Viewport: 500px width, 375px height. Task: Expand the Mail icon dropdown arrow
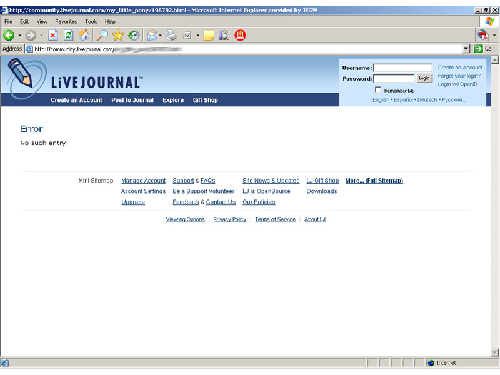(x=160, y=36)
